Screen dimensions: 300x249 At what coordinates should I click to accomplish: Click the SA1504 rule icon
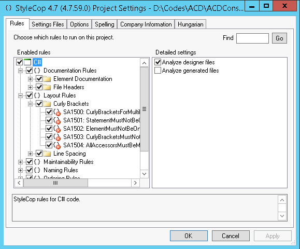coord(57,145)
